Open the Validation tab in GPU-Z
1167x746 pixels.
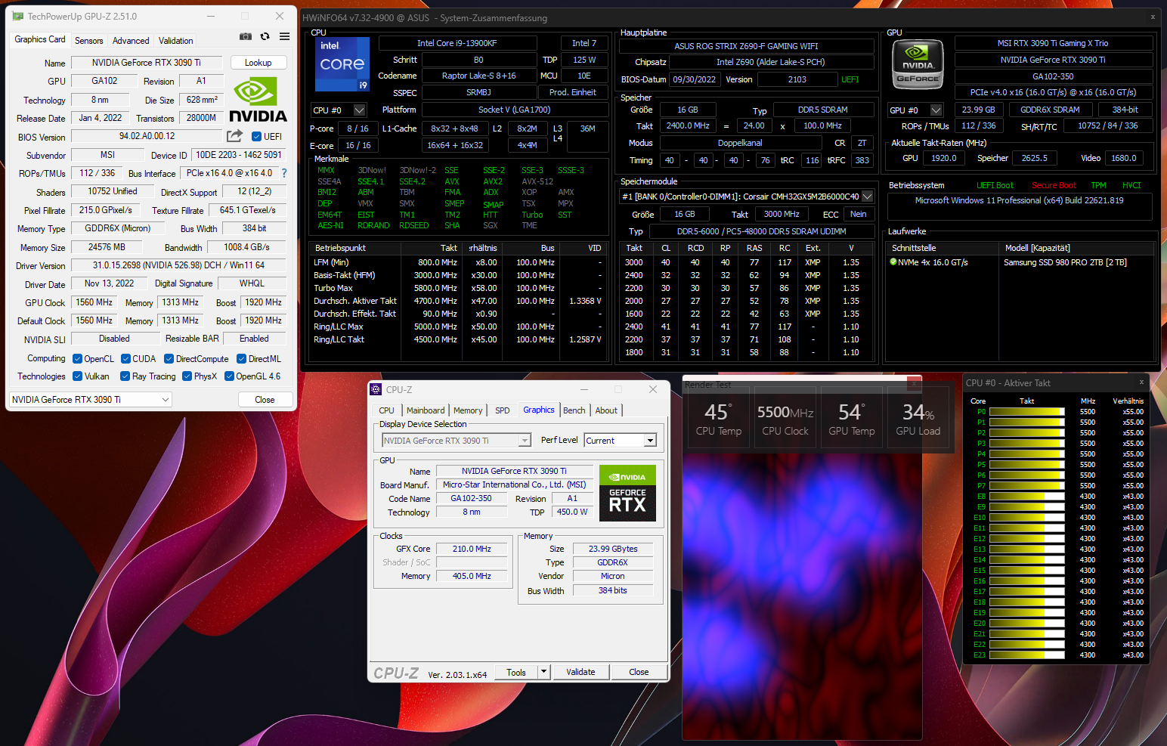pos(176,41)
